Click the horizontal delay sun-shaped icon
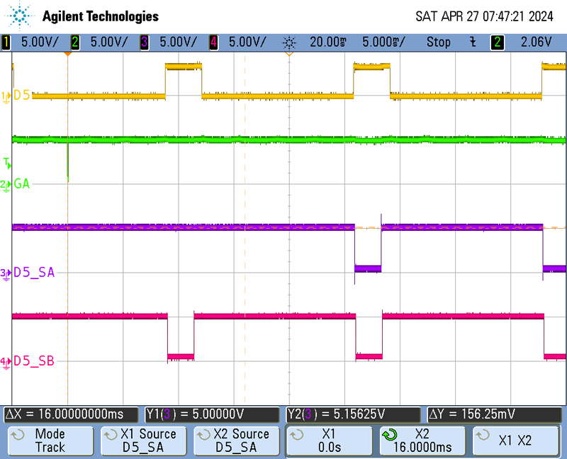 click(289, 42)
